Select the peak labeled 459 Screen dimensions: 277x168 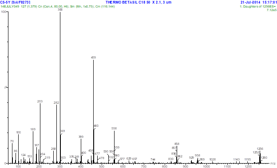tap(93, 57)
